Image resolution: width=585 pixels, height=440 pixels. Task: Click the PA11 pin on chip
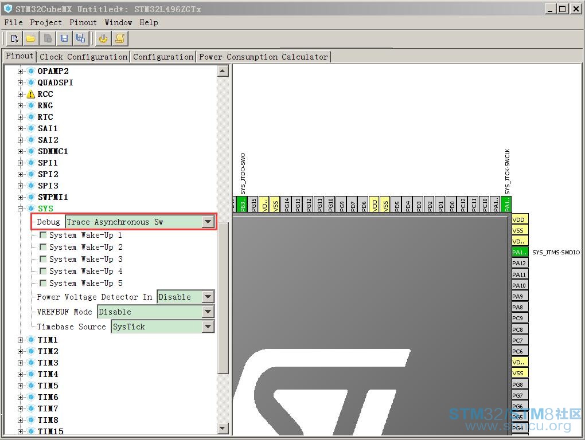pyautogui.click(x=520, y=274)
